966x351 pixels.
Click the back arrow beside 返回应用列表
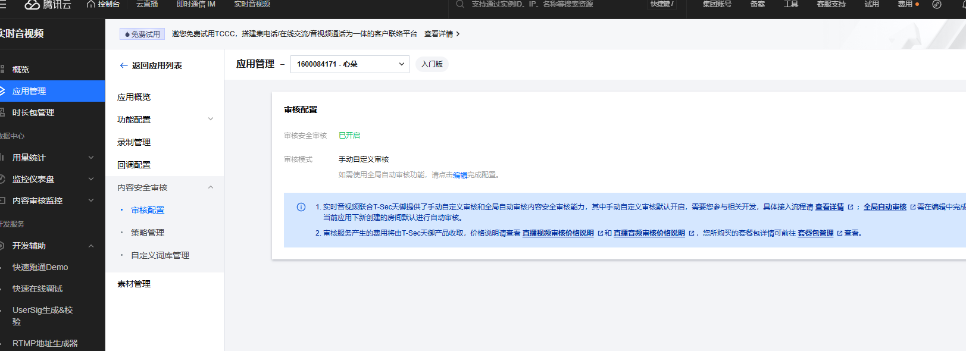(x=123, y=65)
